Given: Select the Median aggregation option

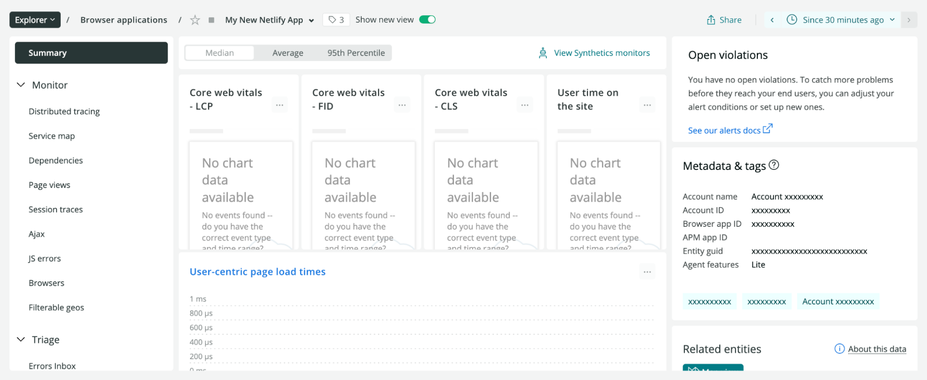Looking at the screenshot, I should tap(219, 53).
